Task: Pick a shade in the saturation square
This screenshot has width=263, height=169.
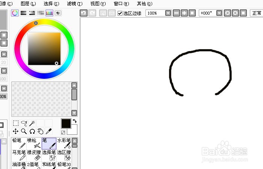Action: click(x=44, y=48)
